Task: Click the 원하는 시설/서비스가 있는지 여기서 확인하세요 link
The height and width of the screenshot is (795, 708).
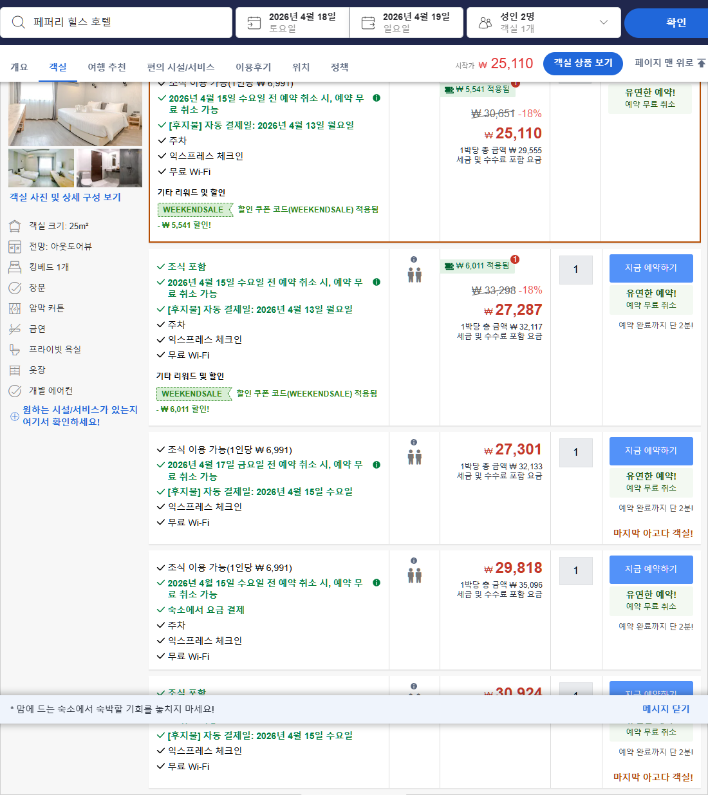Action: (80, 416)
